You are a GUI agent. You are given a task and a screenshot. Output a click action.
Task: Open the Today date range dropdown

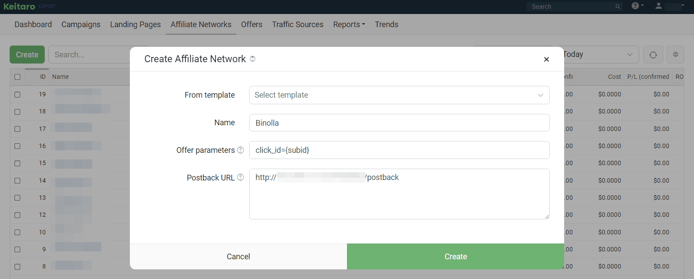pyautogui.click(x=600, y=54)
